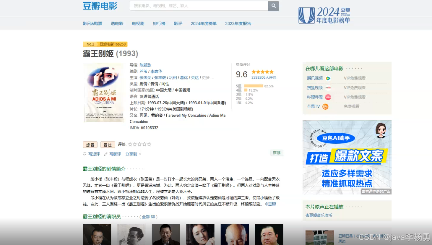Open the black-and-white cast photo
Viewport: 432px width, 245px height.
tap(131, 234)
